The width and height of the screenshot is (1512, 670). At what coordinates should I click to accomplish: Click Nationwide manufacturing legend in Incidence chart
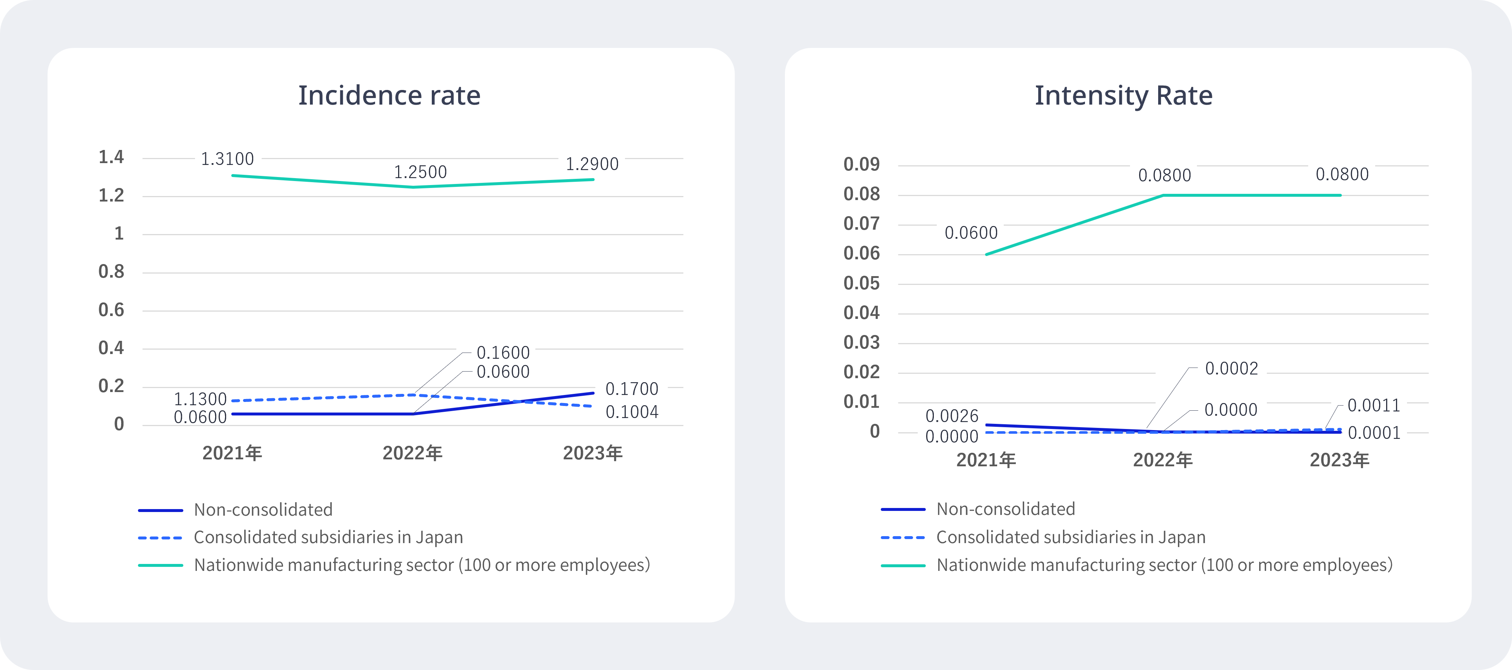pos(422,565)
